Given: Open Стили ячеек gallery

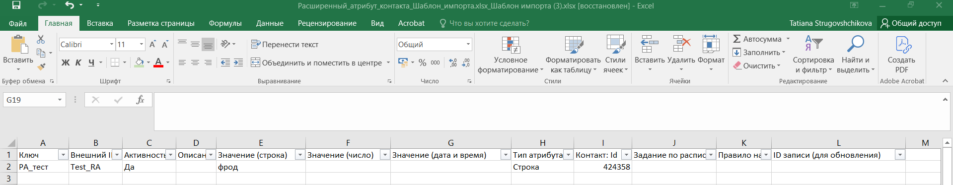Looking at the screenshot, I should (x=615, y=55).
